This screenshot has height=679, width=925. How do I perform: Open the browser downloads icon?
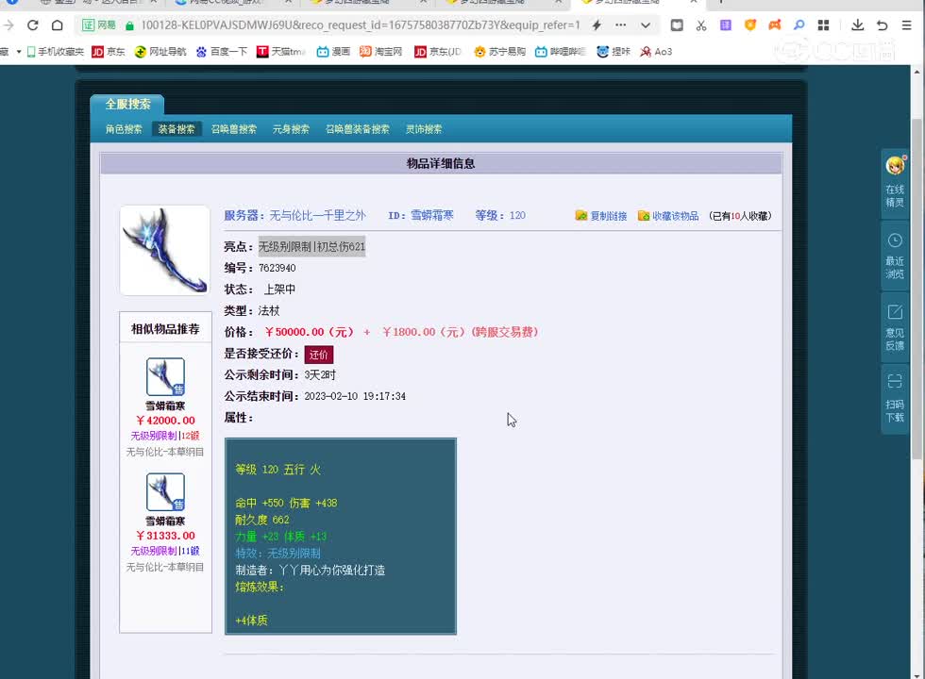(x=857, y=25)
